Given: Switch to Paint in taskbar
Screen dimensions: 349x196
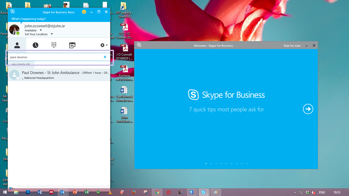Looking at the screenshot, I should point(216,192).
